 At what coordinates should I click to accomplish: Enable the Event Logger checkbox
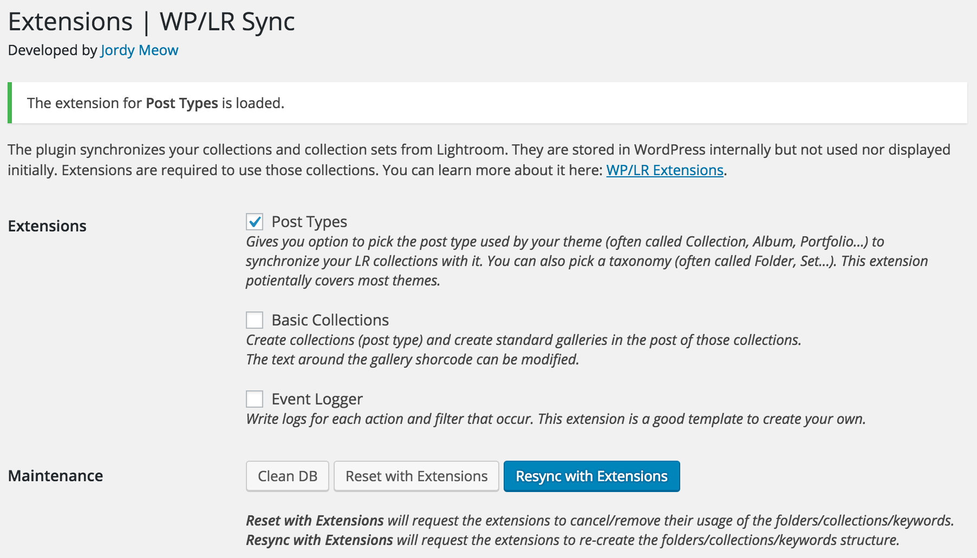click(255, 399)
